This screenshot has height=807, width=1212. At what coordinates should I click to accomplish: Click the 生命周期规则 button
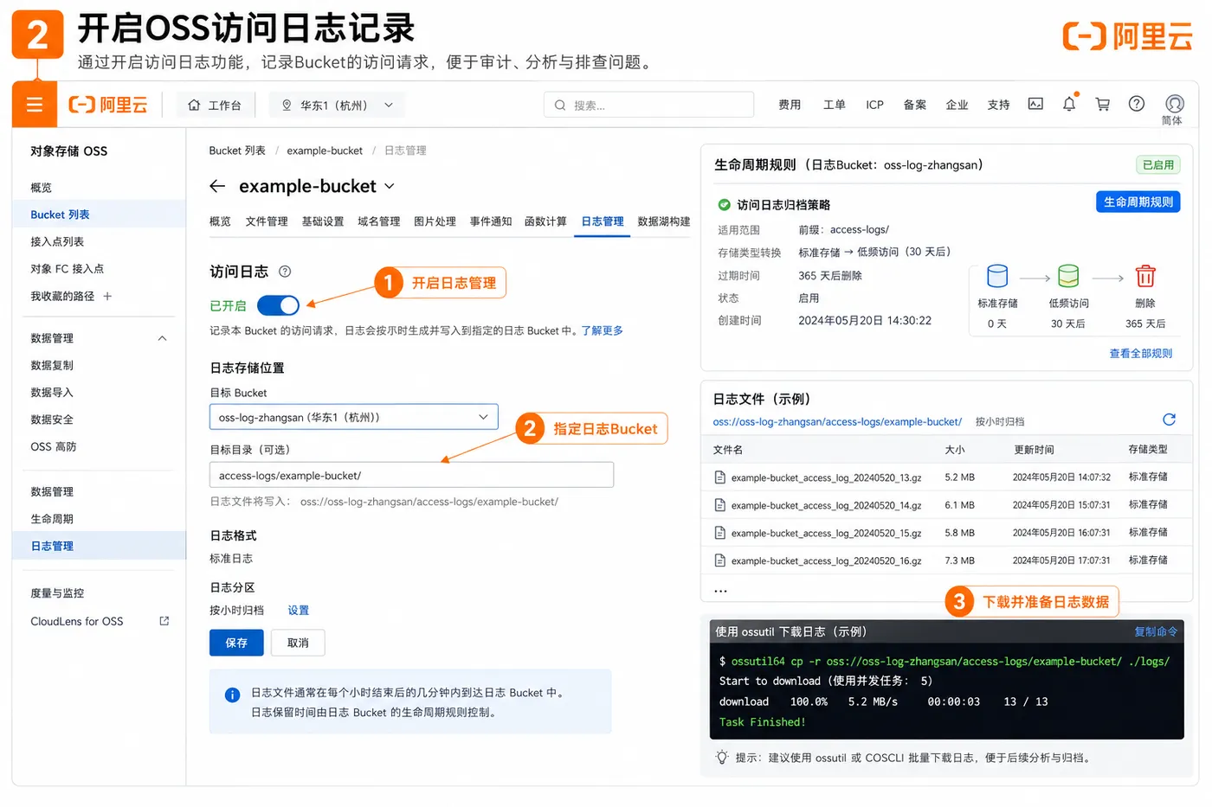(x=1138, y=202)
